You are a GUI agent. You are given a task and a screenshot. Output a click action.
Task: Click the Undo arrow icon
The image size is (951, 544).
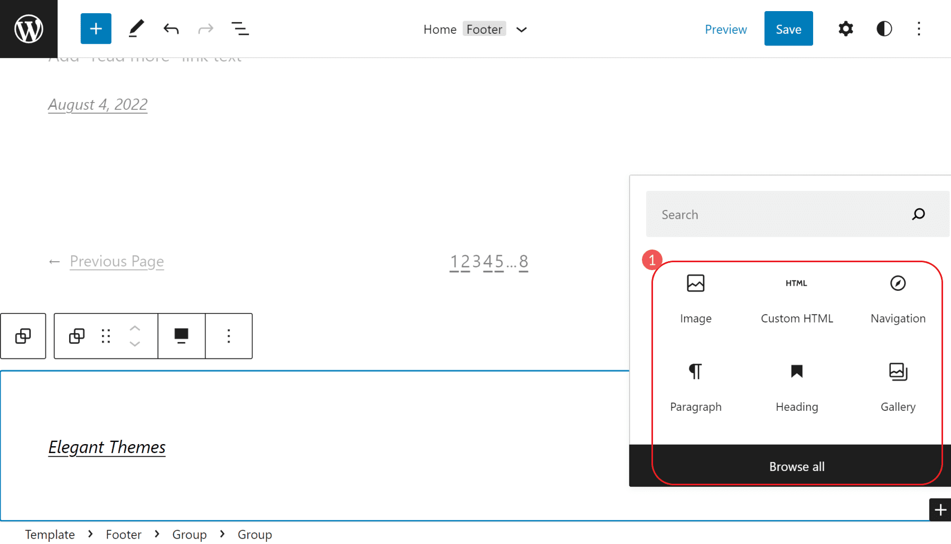click(171, 29)
